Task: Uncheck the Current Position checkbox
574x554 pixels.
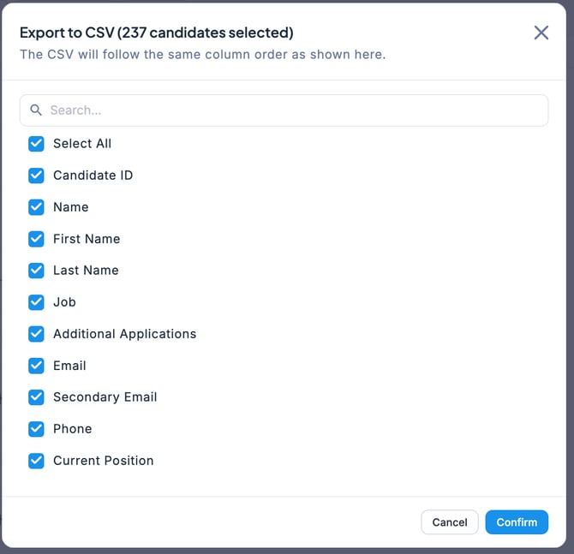Action: 36,461
